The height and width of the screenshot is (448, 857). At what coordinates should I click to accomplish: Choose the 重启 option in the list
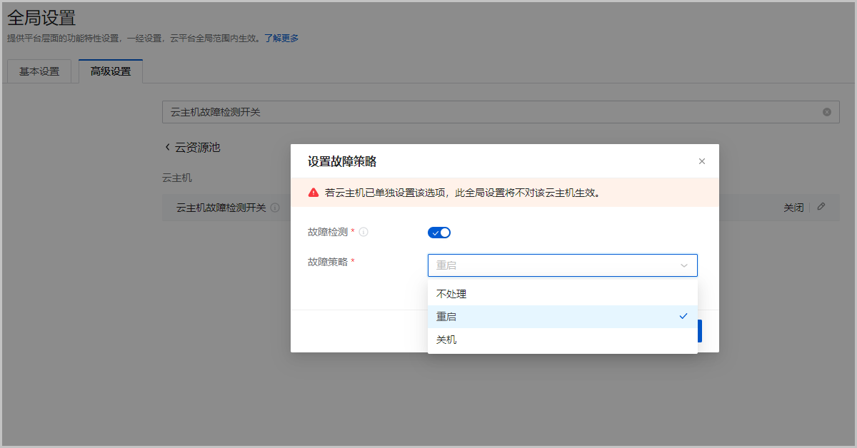[x=446, y=317]
